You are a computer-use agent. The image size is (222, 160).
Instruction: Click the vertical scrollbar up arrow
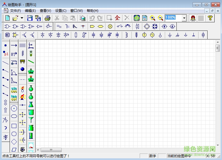point(217,42)
